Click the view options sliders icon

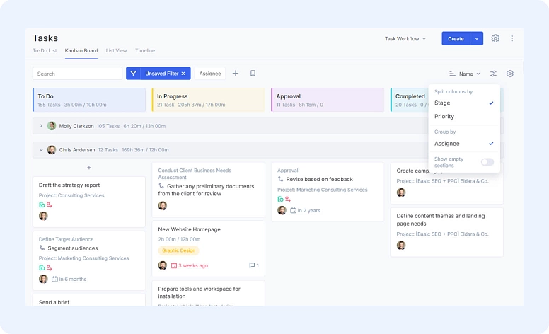(x=493, y=74)
